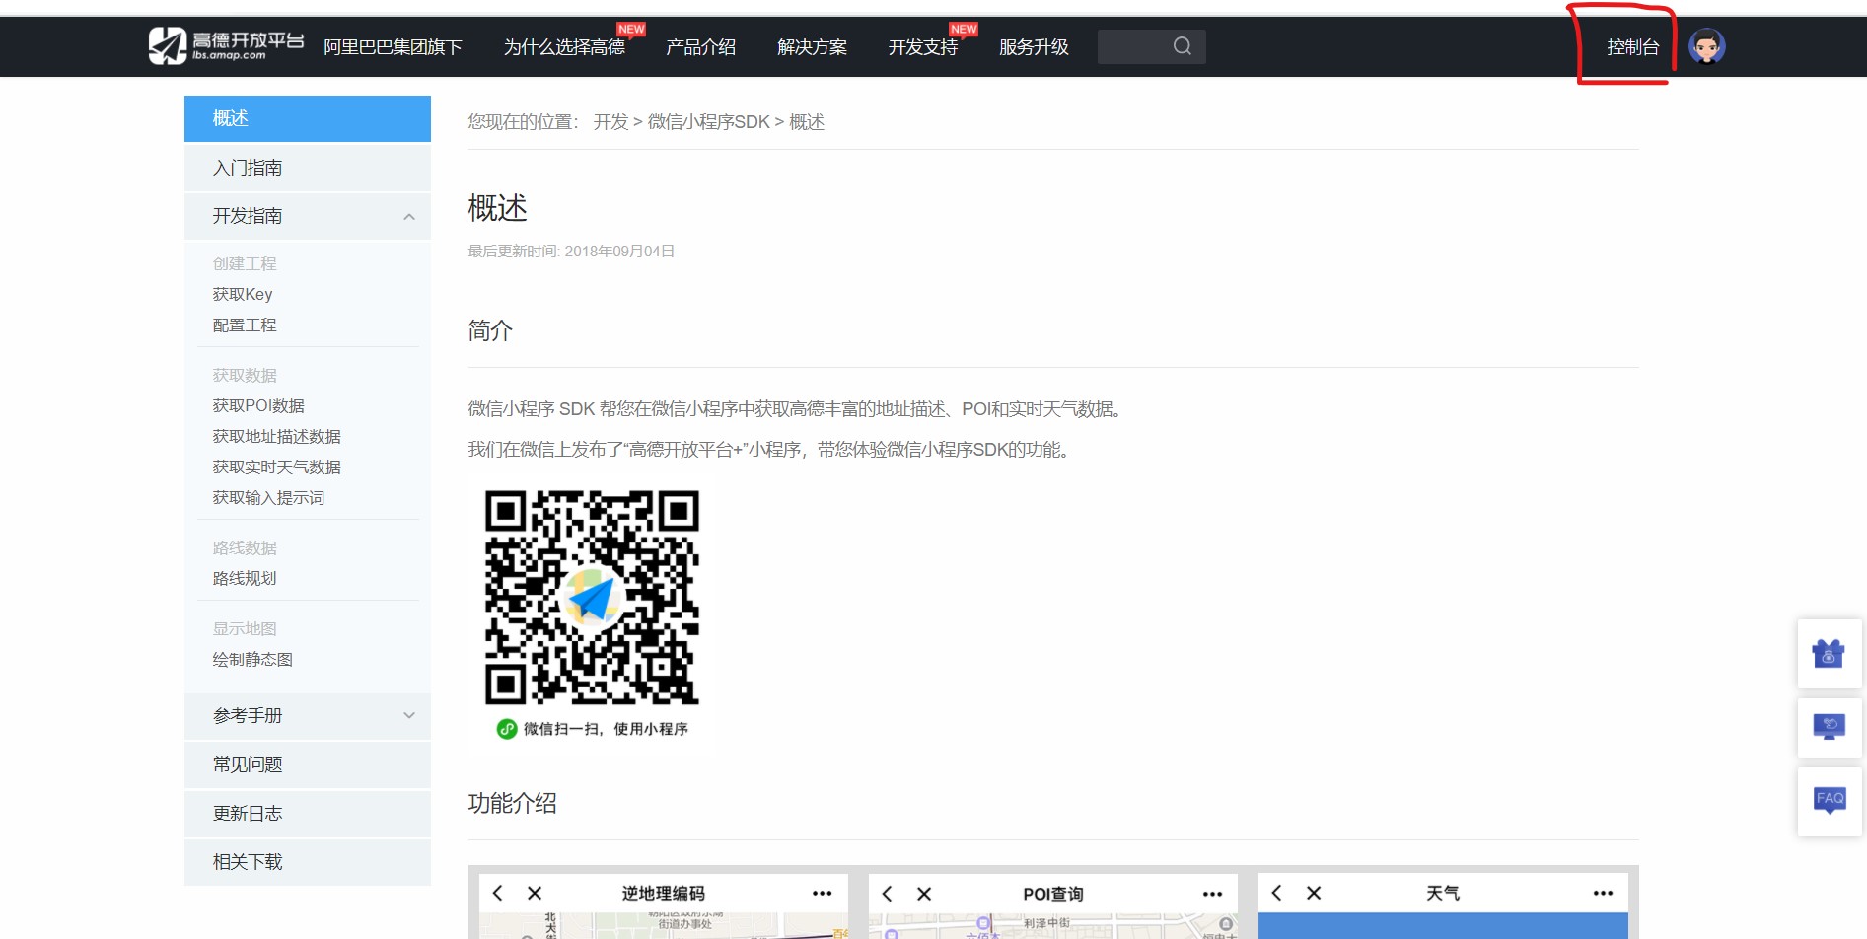Open 产品介绍 nav menu
This screenshot has height=939, width=1867.
[x=700, y=46]
